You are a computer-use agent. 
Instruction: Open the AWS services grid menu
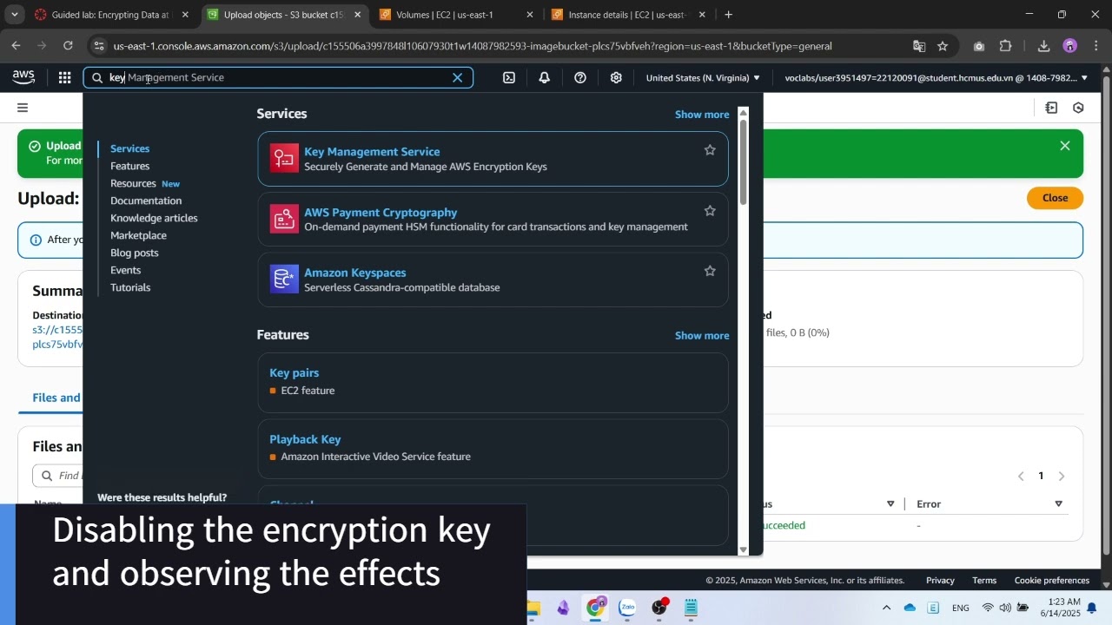pos(64,77)
